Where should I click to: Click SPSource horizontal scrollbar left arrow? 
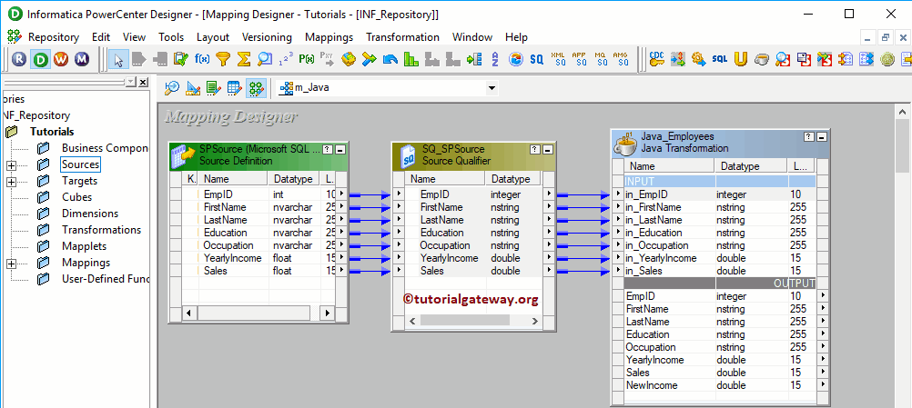187,313
